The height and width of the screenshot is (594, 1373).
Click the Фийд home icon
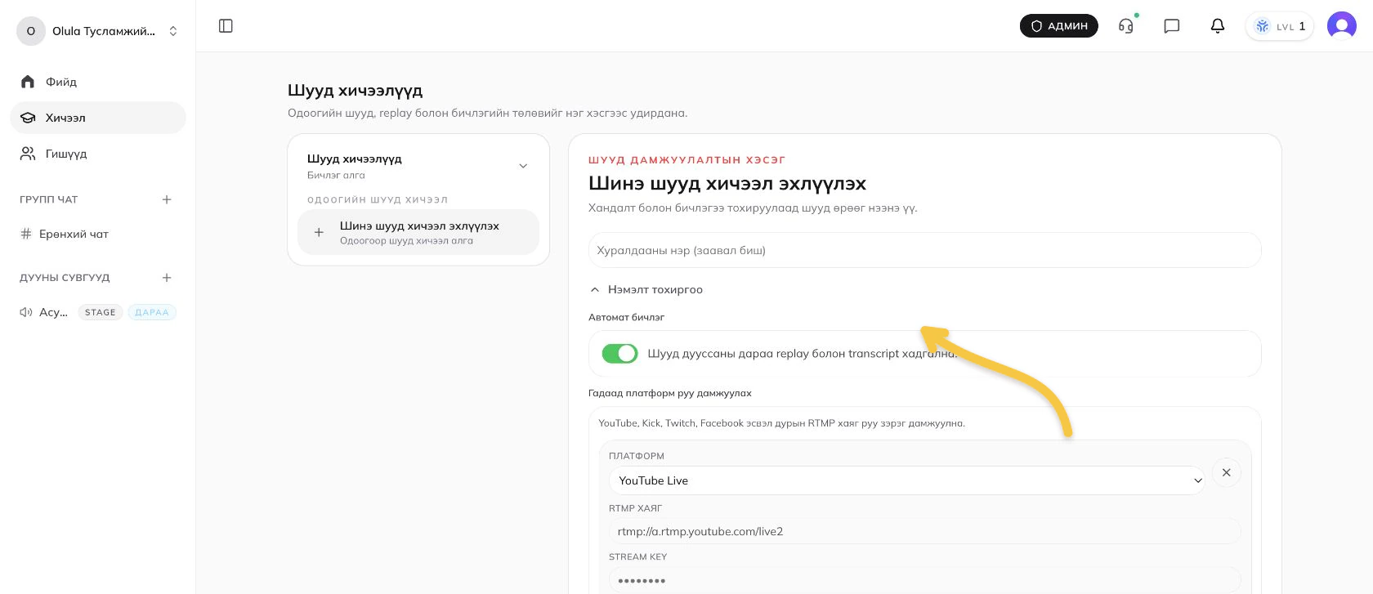click(x=28, y=82)
